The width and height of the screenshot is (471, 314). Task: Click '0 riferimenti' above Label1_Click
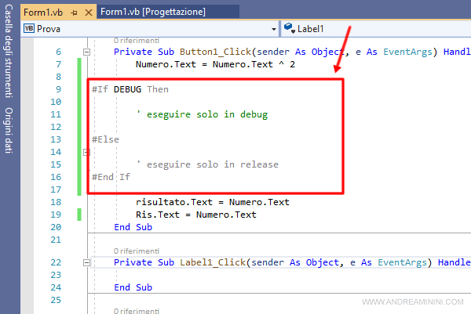point(137,250)
